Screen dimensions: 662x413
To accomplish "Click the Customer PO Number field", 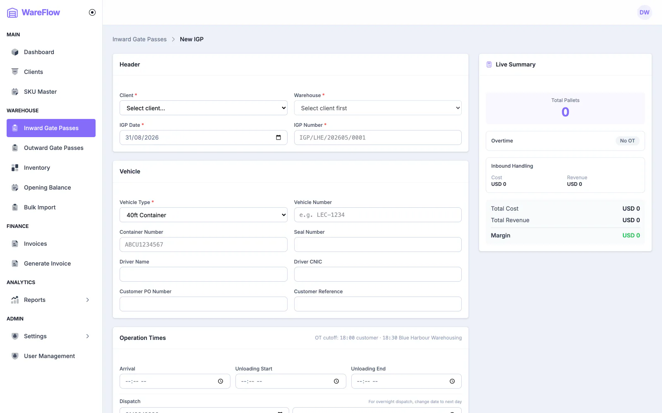I will tap(204, 304).
